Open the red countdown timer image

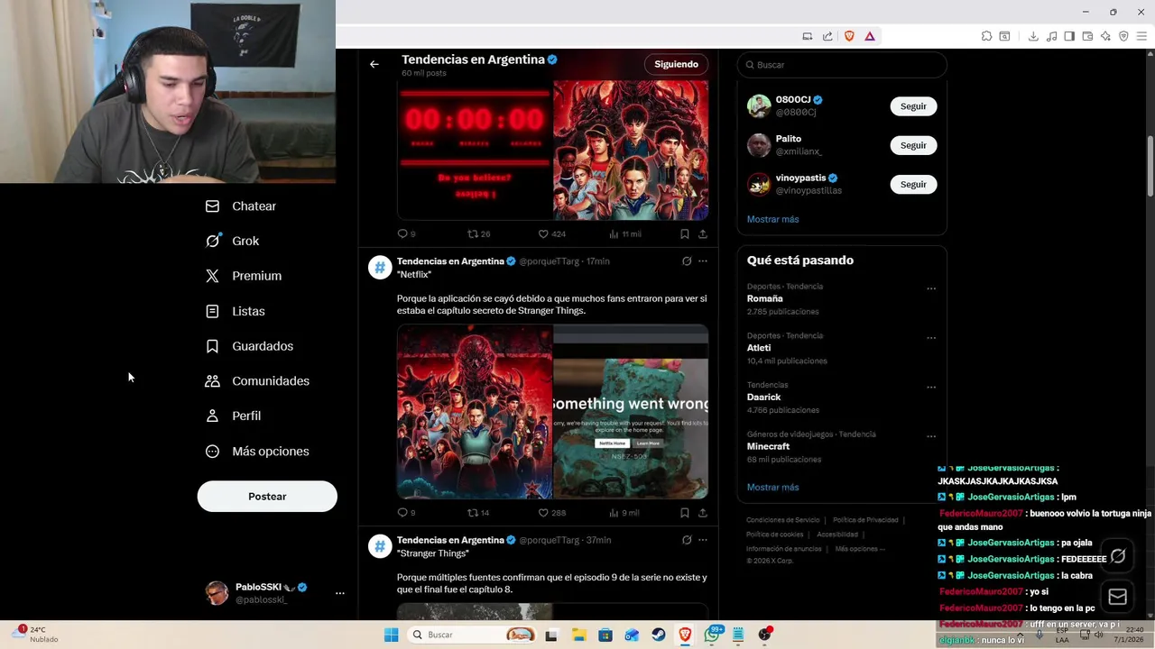475,150
